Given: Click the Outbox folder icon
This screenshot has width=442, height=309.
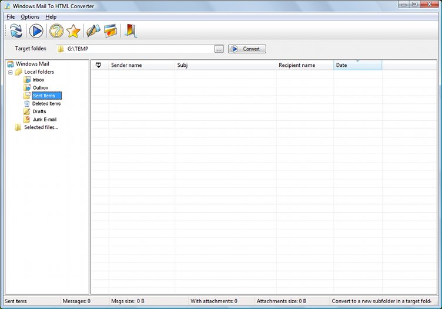Looking at the screenshot, I should [x=27, y=88].
